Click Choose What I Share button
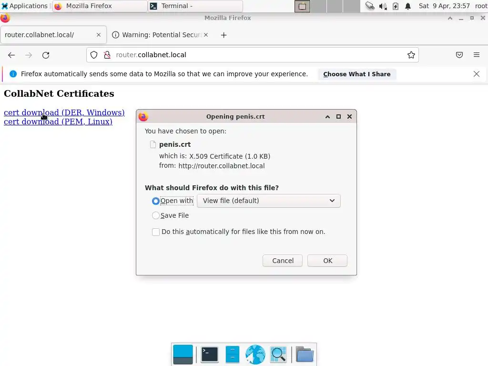Viewport: 488px width, 366px height. click(x=356, y=74)
